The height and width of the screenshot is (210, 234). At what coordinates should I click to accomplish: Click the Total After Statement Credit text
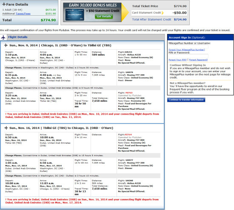pyautogui.click(x=151, y=20)
